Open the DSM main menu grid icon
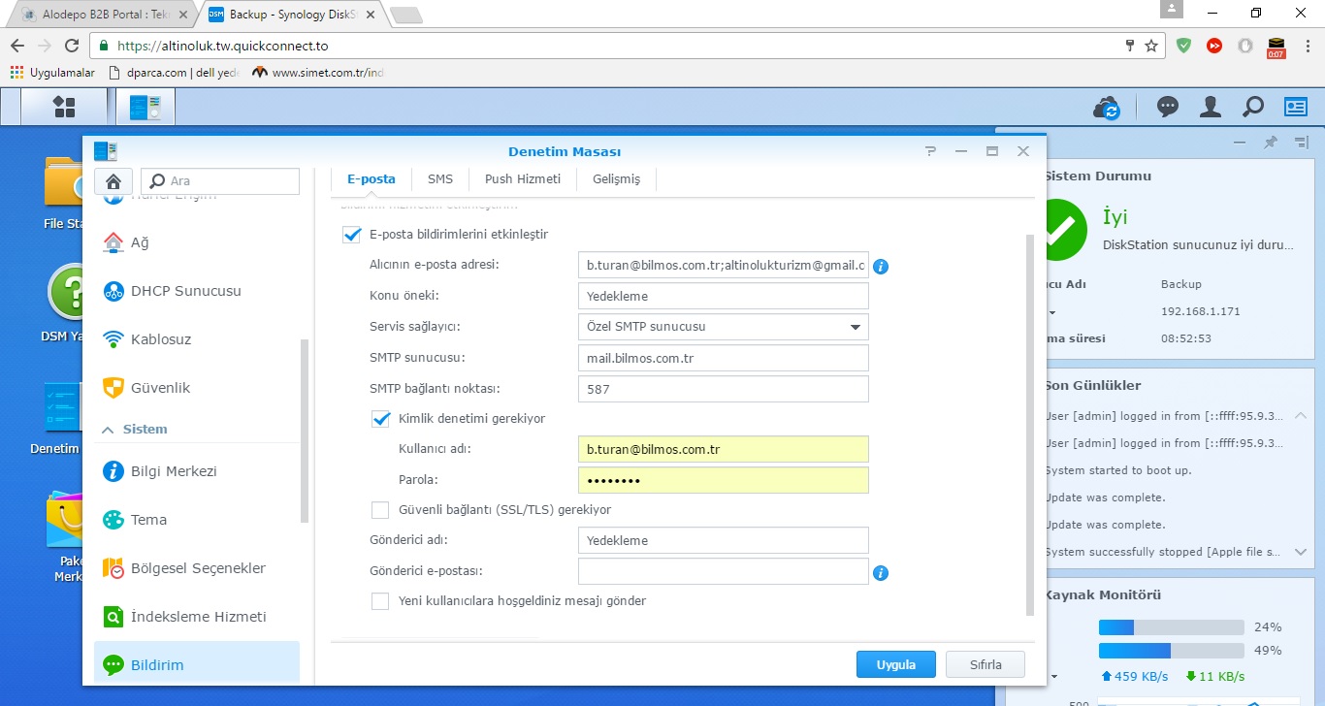 (x=64, y=107)
